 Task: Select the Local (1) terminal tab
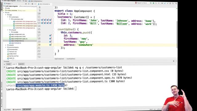tap(14, 64)
